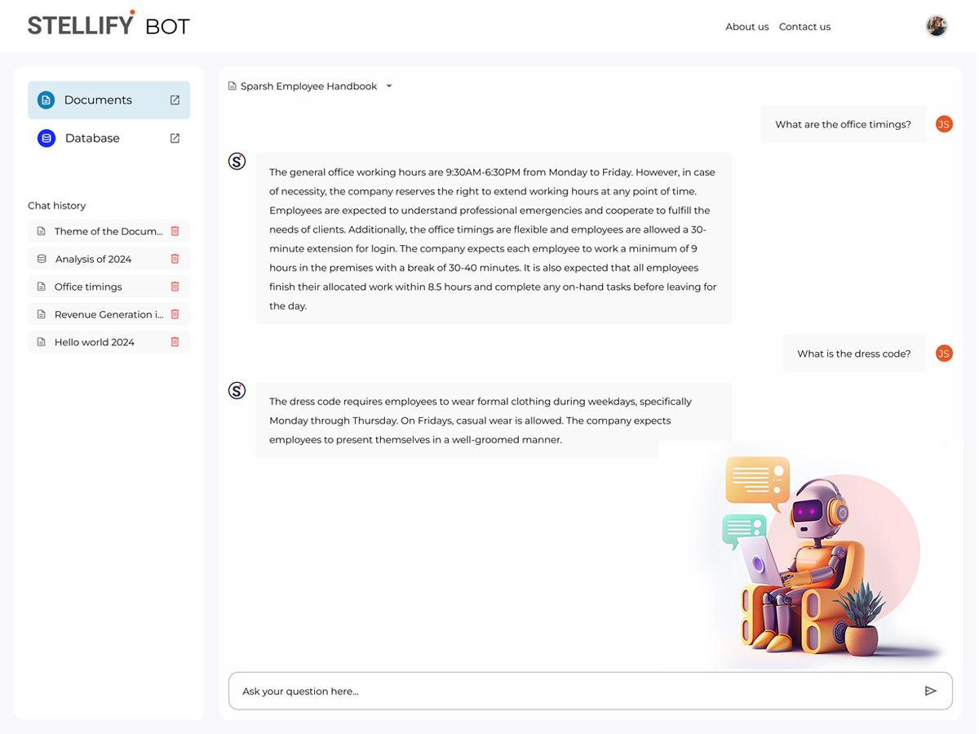
Task: Focus the 'Ask your question here' field
Action: click(571, 691)
